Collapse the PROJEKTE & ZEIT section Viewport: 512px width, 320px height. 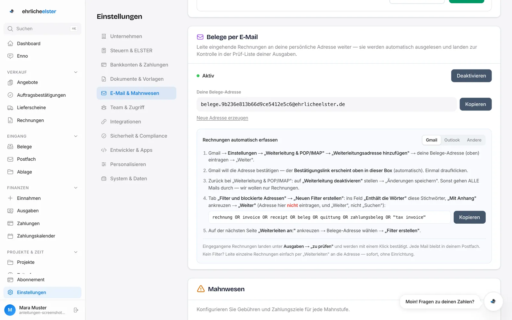[76, 252]
